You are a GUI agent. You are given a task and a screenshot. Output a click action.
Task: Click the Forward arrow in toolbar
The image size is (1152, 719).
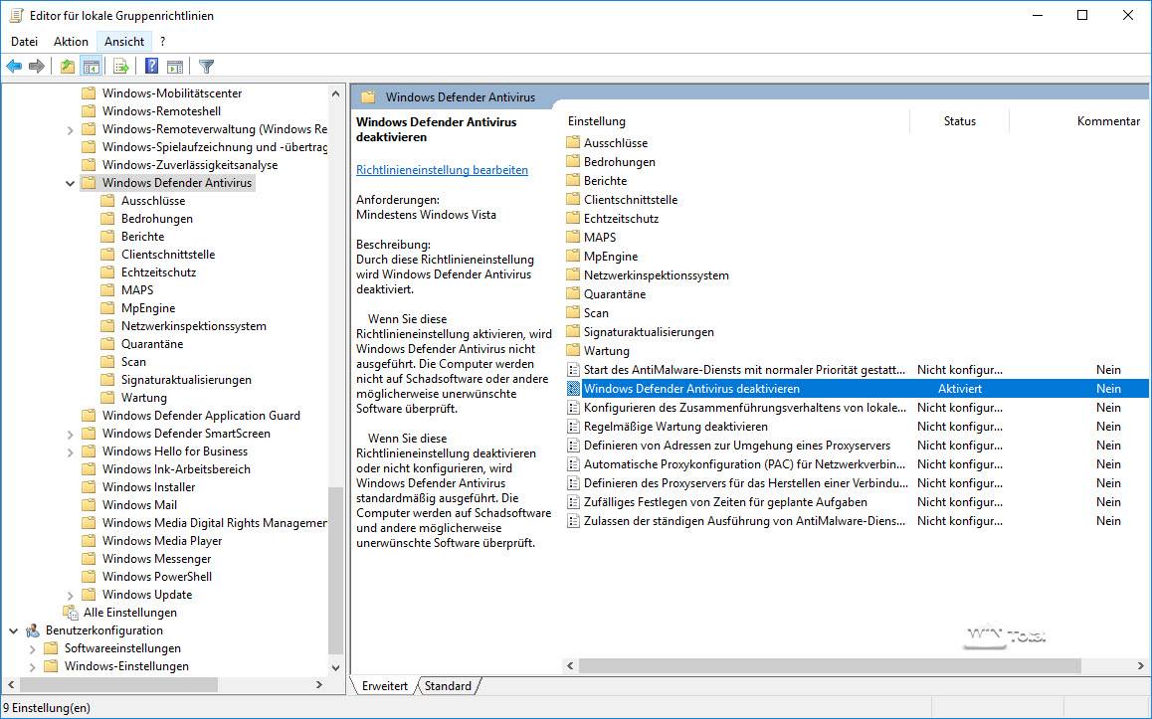click(x=37, y=67)
